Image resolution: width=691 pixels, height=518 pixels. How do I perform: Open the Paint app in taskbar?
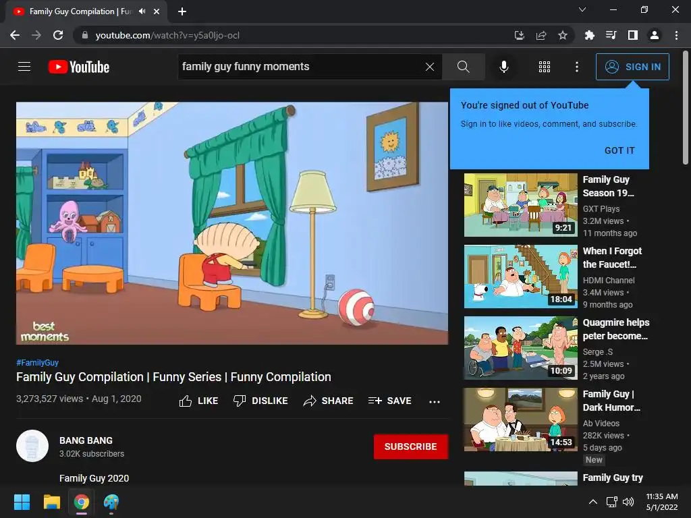coord(111,502)
